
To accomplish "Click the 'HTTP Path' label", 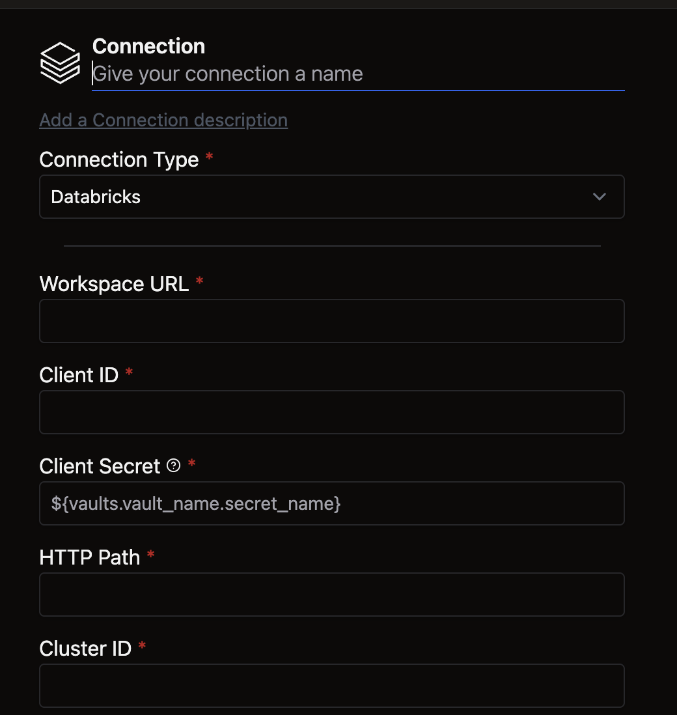I will pos(90,557).
